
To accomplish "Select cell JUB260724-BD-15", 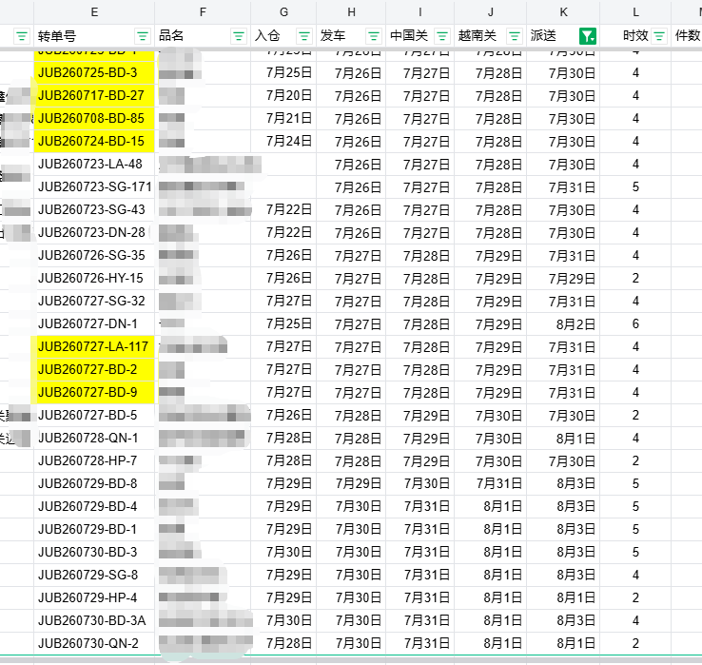I will (x=94, y=141).
